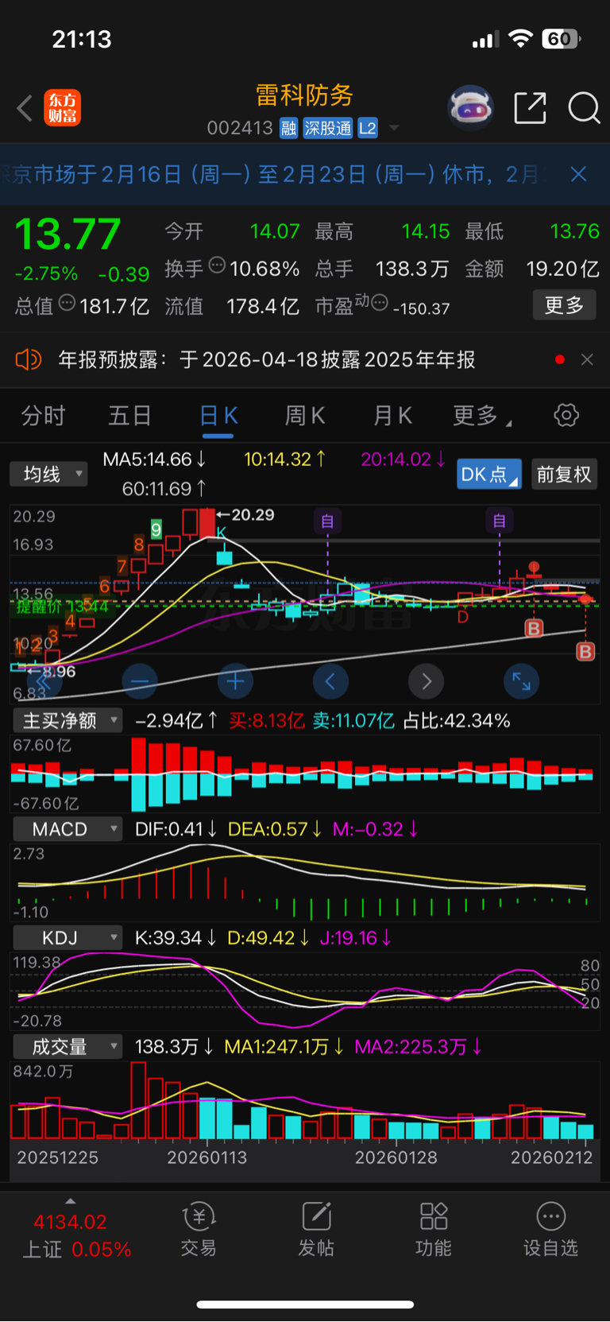This screenshot has width=610, height=1322.
Task: Move chart right with chevron button
Action: 426,681
